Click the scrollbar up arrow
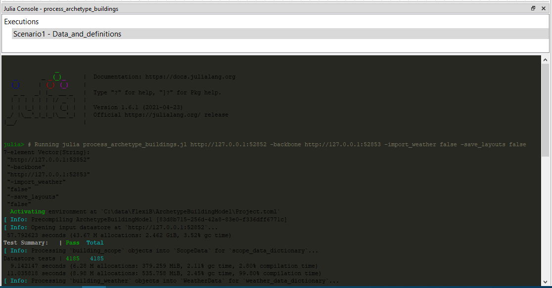552x288 pixels. pyautogui.click(x=546, y=59)
